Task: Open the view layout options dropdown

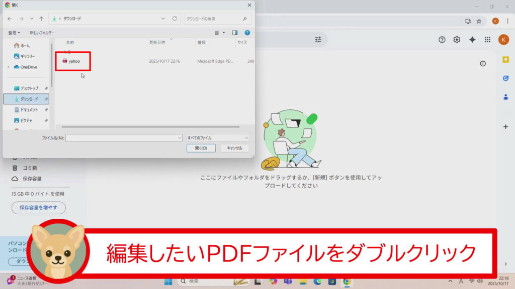Action: point(224,33)
